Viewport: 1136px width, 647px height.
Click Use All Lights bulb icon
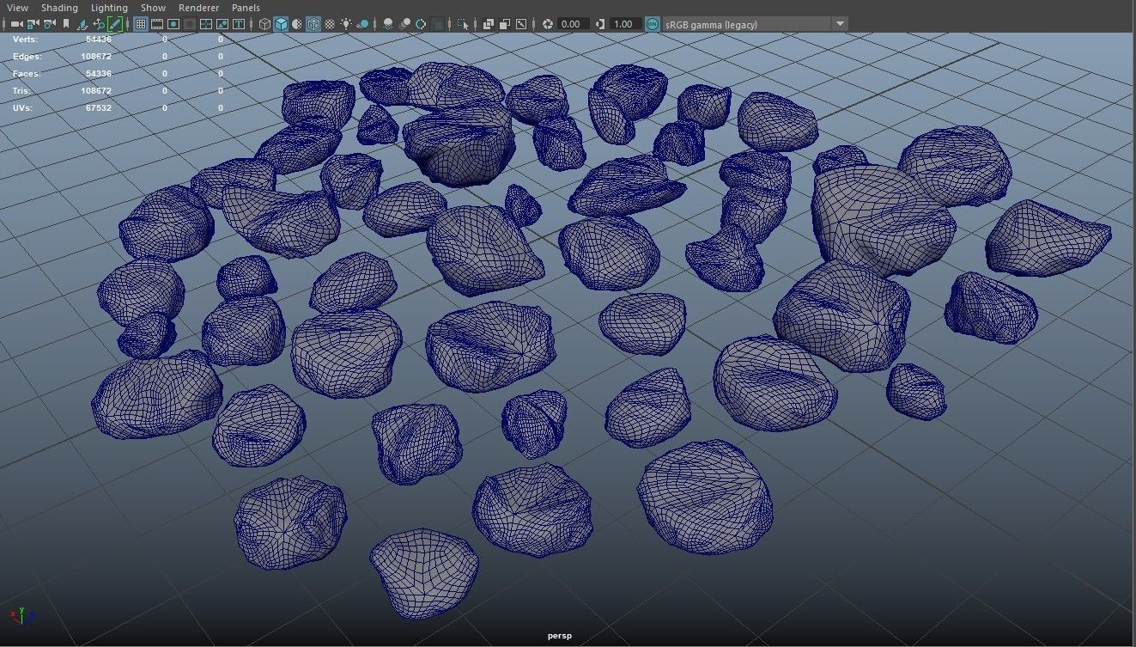347,24
